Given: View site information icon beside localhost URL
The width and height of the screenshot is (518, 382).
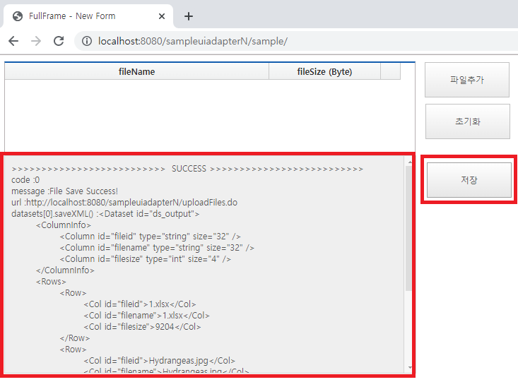Looking at the screenshot, I should coord(87,41).
